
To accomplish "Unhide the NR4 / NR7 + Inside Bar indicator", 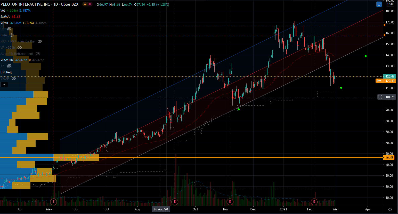I will pyautogui.click(x=40, y=41).
